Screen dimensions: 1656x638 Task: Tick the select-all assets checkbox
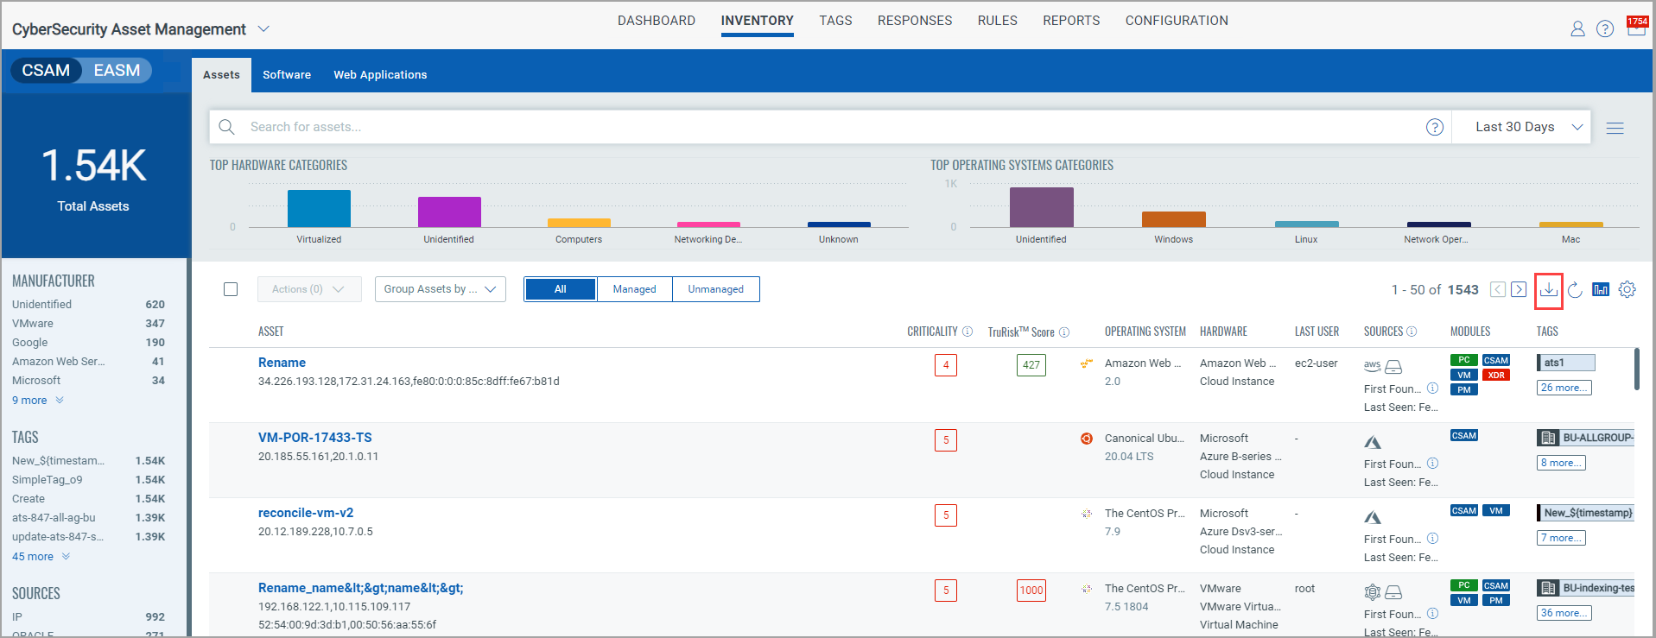(x=231, y=289)
